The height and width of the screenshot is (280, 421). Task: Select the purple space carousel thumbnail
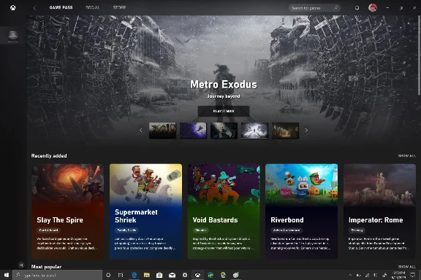[193, 131]
